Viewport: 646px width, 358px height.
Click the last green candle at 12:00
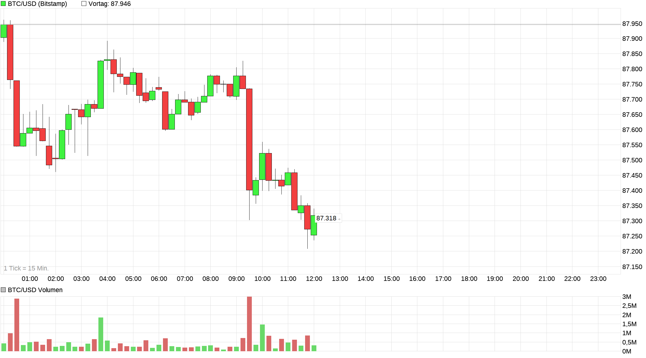(314, 225)
